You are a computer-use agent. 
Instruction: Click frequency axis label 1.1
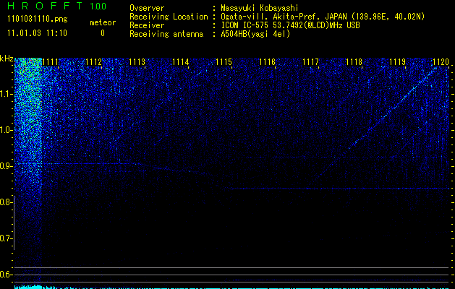(x=5, y=94)
